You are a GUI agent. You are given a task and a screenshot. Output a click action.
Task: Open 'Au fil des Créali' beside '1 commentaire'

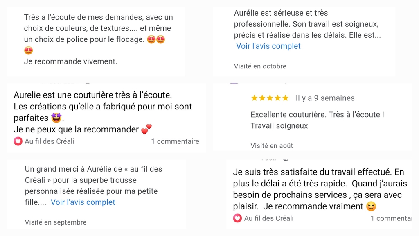pyautogui.click(x=50, y=141)
